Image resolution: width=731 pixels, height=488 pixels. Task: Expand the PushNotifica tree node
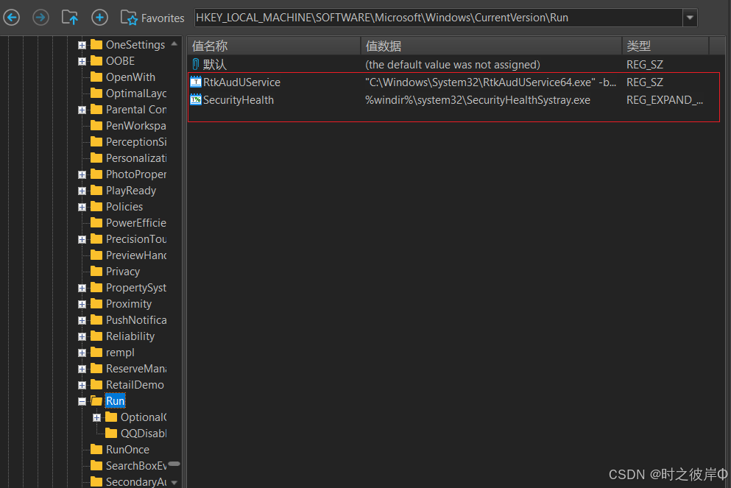click(x=82, y=321)
